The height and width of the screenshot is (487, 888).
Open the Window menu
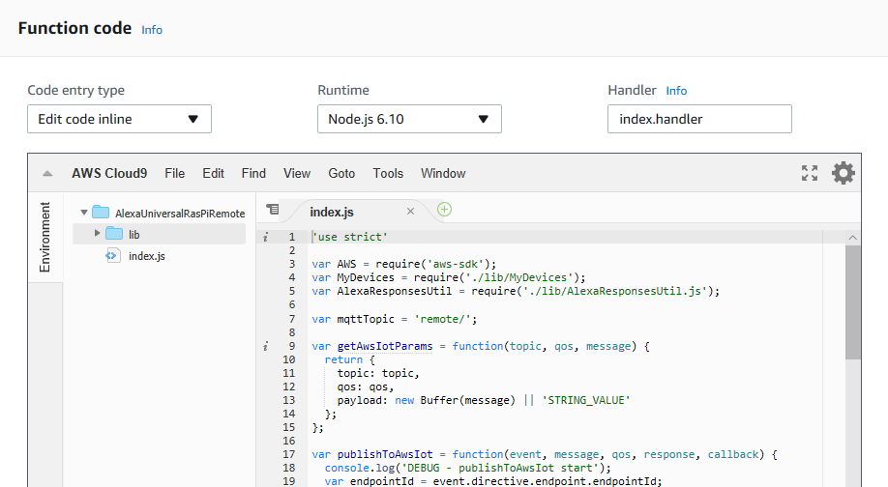pos(443,174)
